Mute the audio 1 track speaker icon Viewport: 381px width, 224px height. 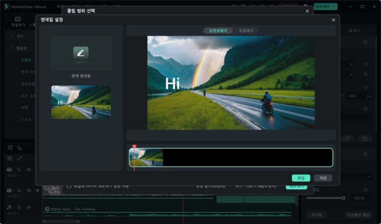pos(29,207)
